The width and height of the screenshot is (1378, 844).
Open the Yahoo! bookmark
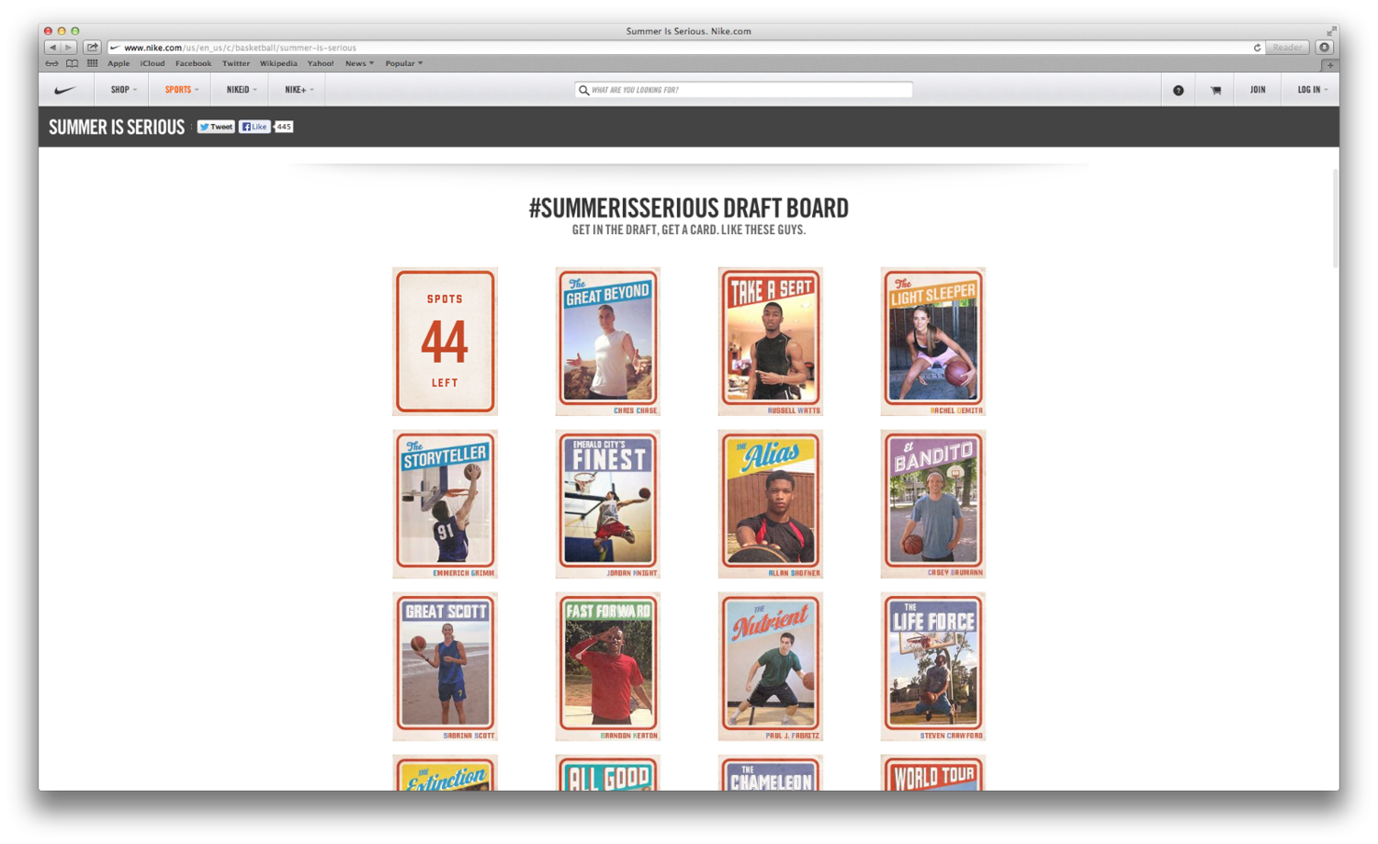pos(321,63)
